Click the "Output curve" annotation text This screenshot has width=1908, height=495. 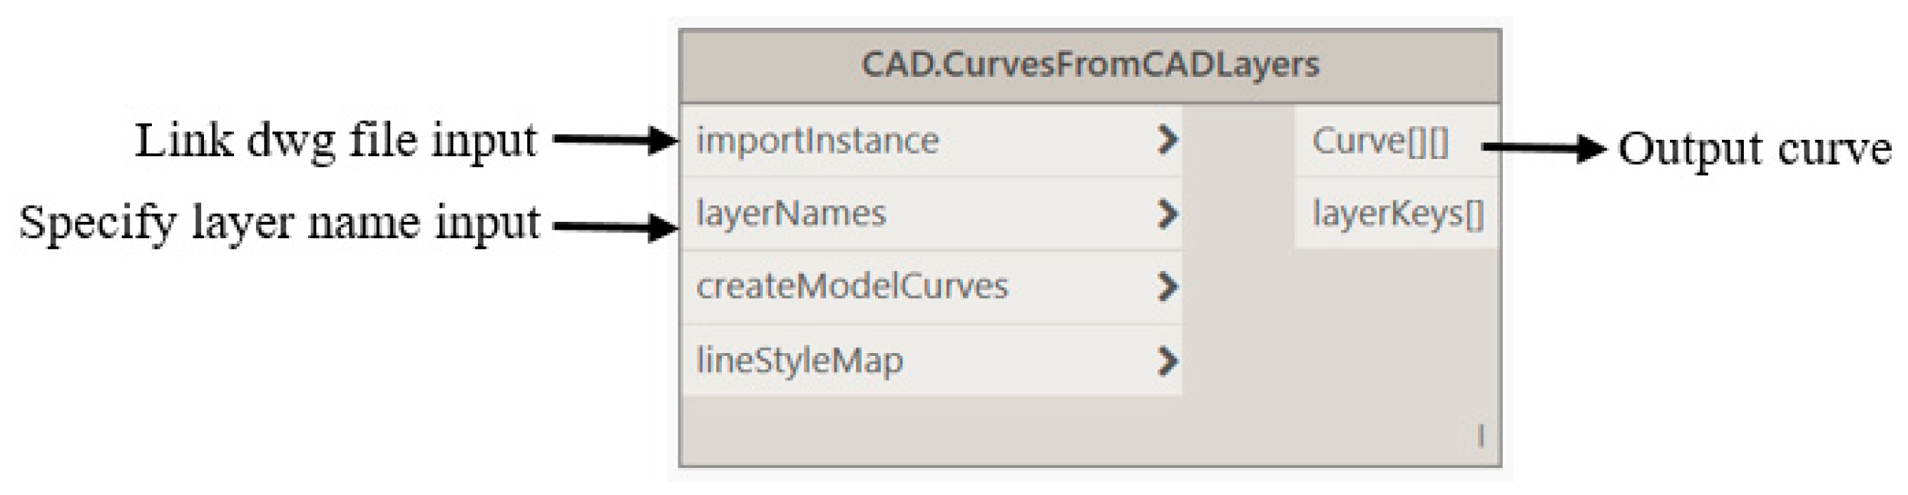pyautogui.click(x=1754, y=148)
